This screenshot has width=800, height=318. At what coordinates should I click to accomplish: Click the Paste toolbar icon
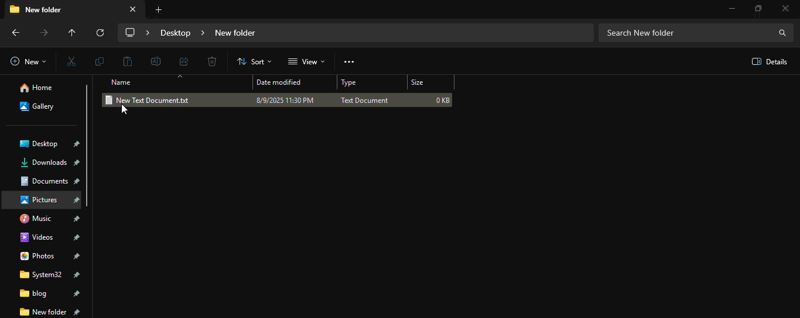128,61
